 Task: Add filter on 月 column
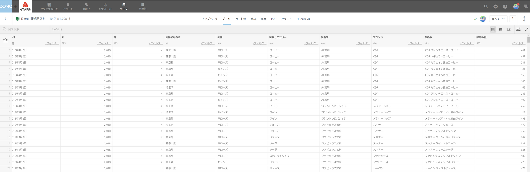(x=156, y=43)
